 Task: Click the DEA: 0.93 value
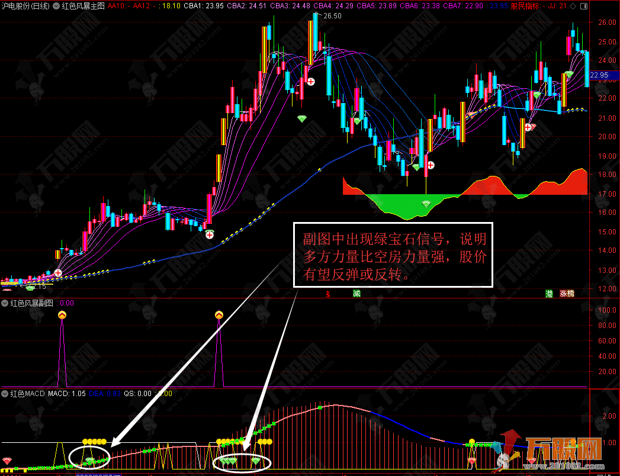105,394
